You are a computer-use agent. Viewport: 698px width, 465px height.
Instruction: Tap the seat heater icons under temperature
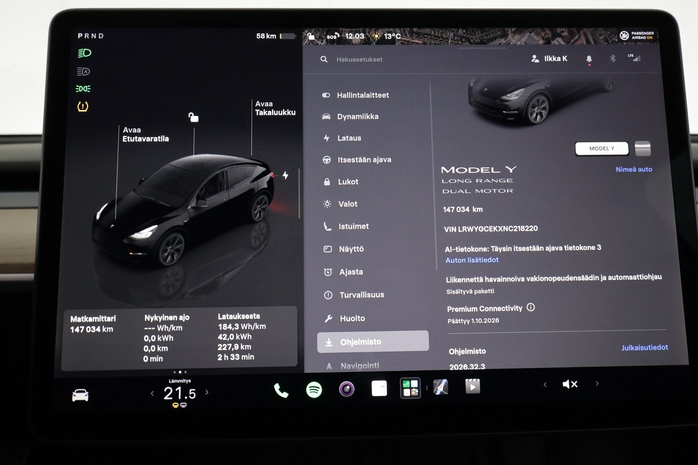(x=179, y=405)
